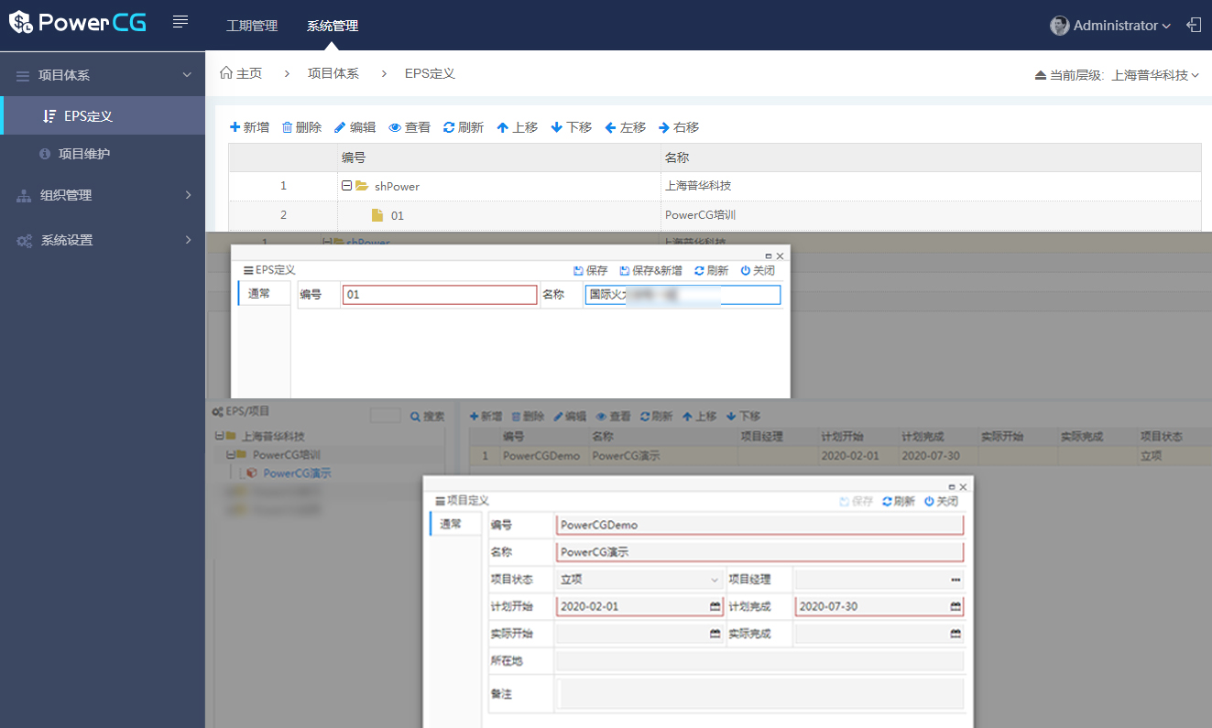
Task: Click the 查看 eye icon button
Action: (395, 127)
